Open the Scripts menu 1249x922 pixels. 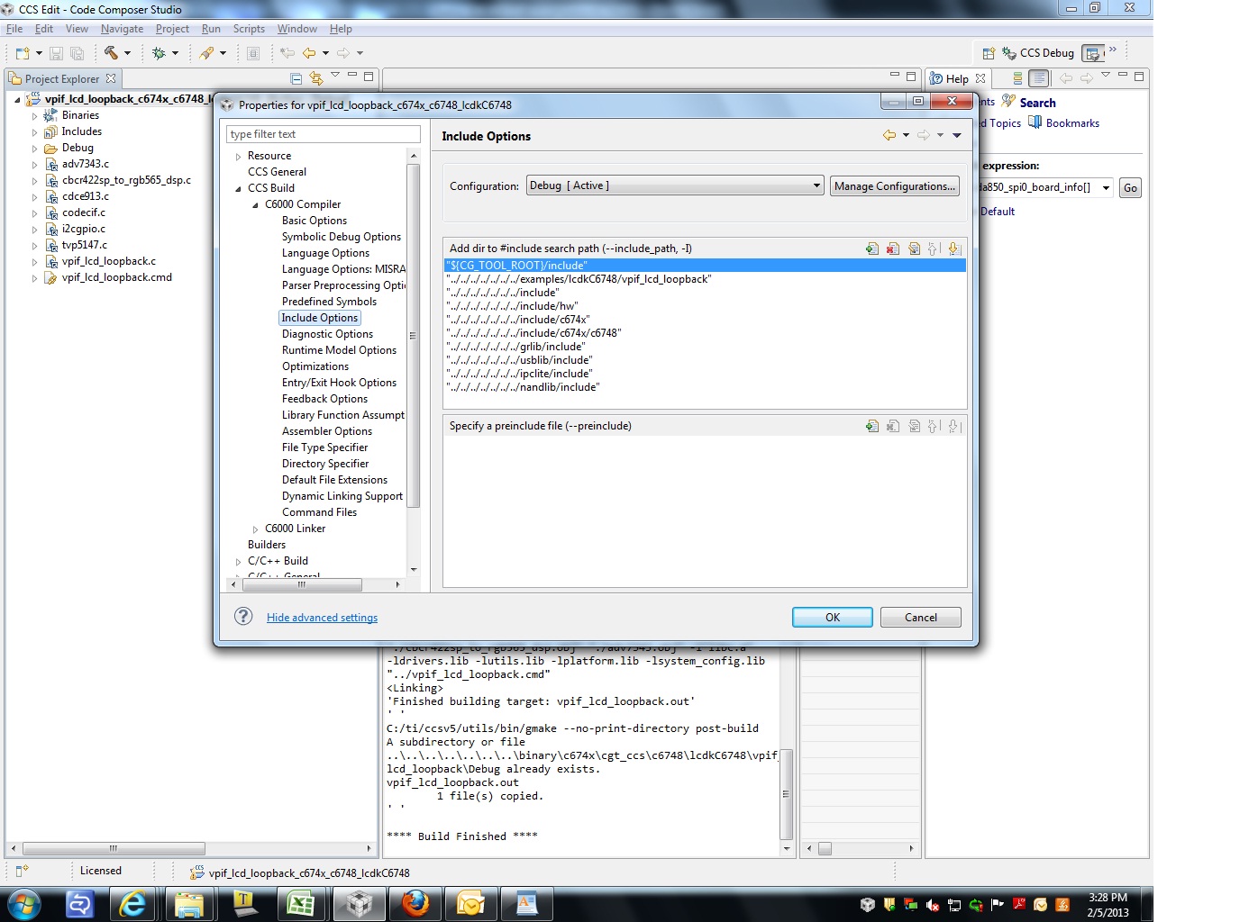coord(249,29)
